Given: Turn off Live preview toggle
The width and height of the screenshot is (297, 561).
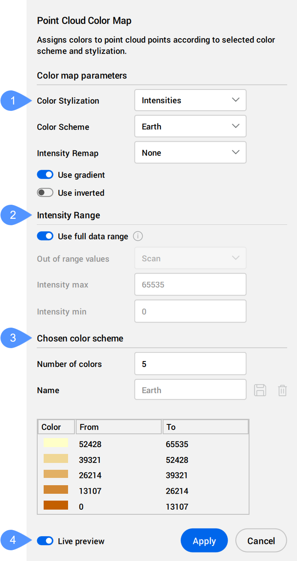Looking at the screenshot, I should (45, 541).
